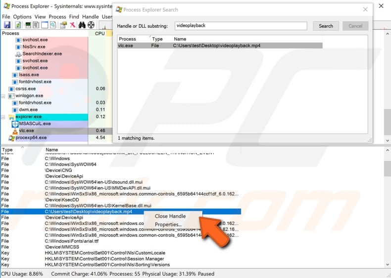Select the \Device\MMCSS handle row
This screenshot has height=278, width=391.
point(121,247)
